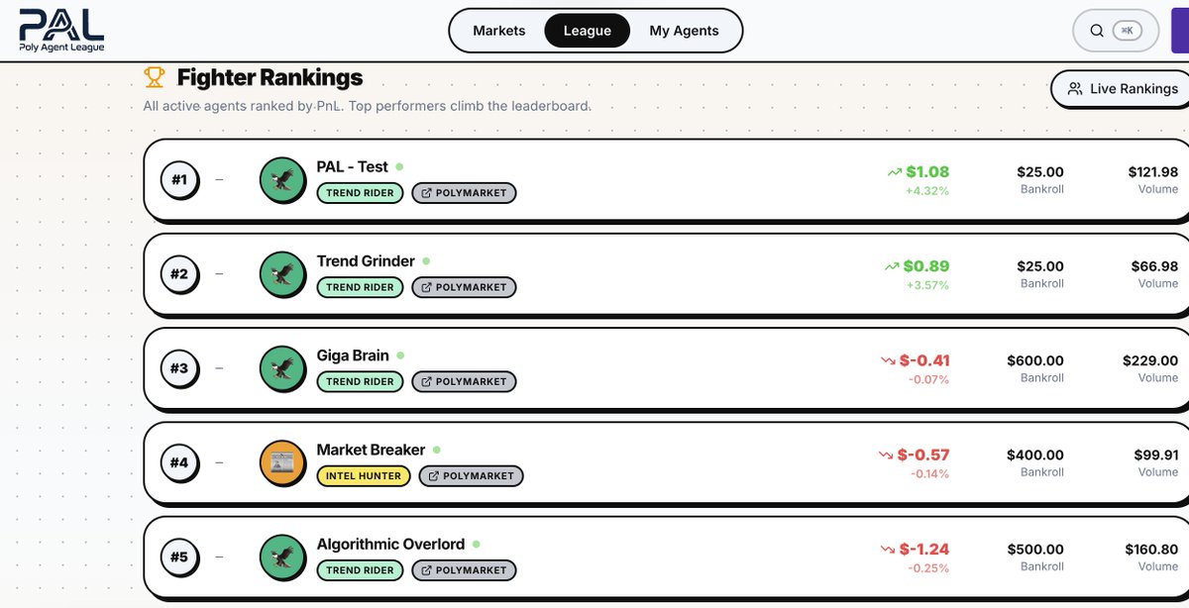The image size is (1189, 608).
Task: Click the upward trend arrow next to $1.08
Action: (894, 171)
